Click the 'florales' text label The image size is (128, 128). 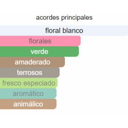[40, 41]
